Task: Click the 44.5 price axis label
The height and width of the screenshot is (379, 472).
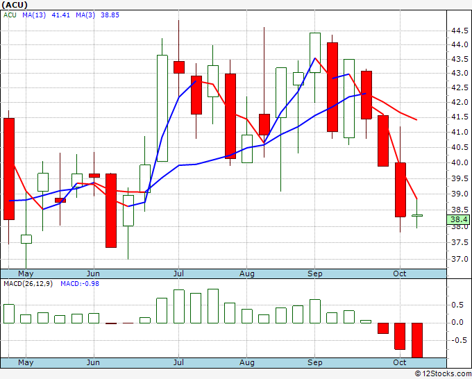Action: click(x=460, y=31)
